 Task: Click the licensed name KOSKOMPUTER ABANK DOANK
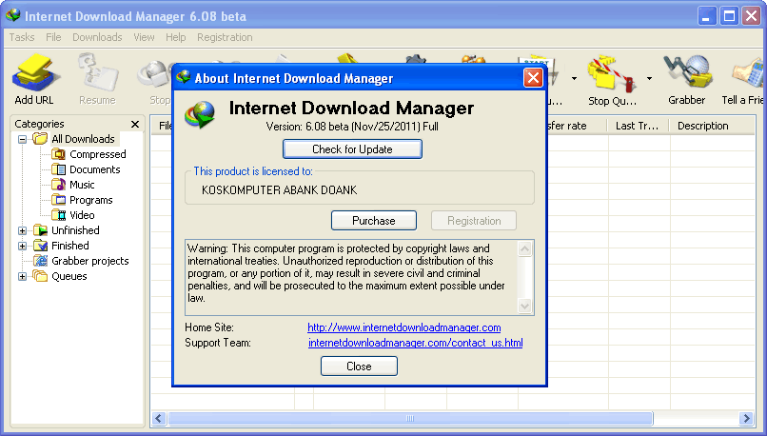pos(280,189)
